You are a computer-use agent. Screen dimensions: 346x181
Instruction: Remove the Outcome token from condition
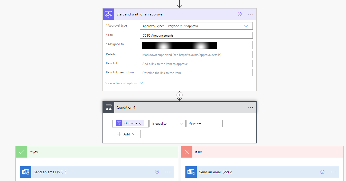pos(140,124)
